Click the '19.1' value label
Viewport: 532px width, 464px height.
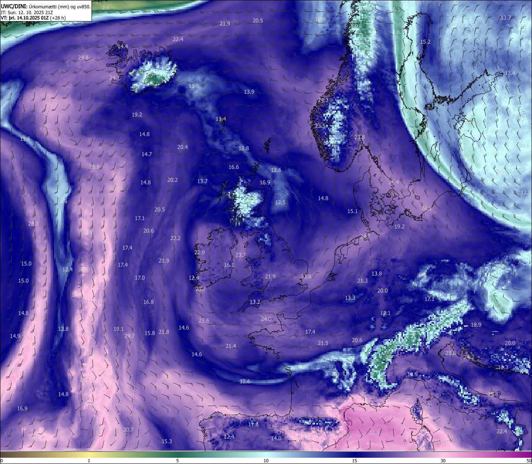[x=118, y=329]
